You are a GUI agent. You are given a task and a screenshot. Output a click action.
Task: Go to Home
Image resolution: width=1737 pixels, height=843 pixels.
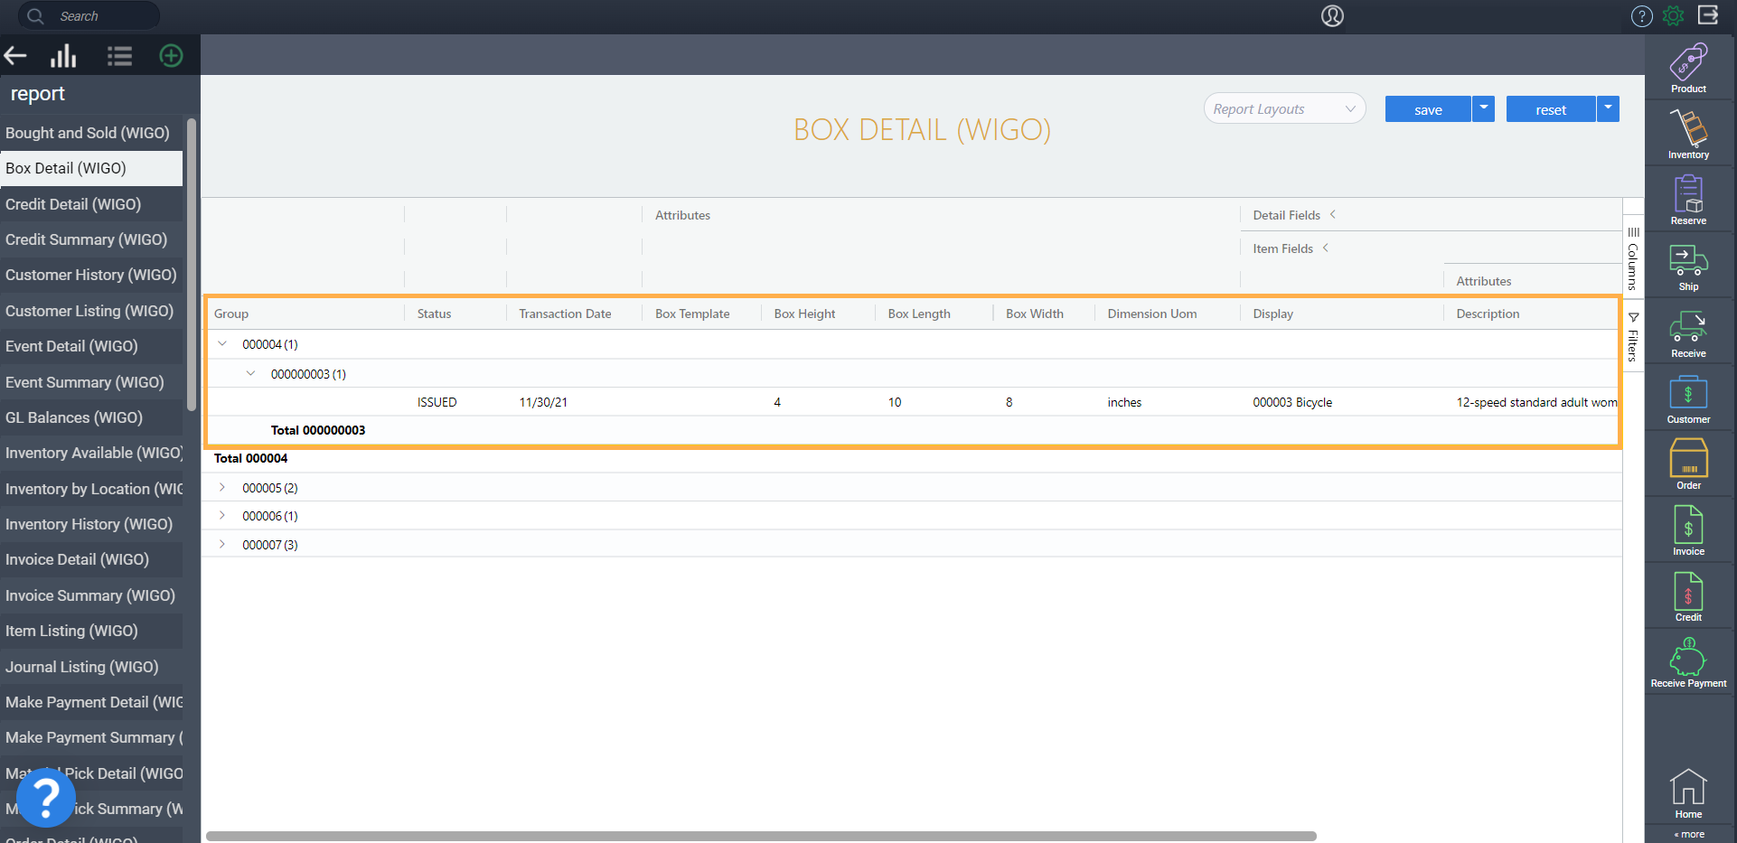(x=1688, y=794)
